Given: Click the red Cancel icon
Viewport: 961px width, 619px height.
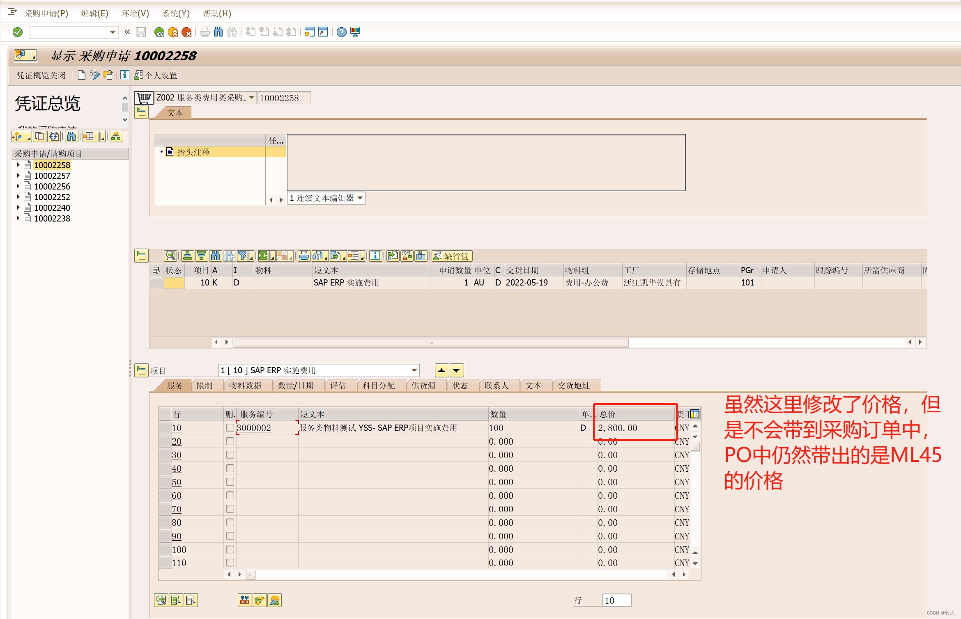Looking at the screenshot, I should (186, 32).
